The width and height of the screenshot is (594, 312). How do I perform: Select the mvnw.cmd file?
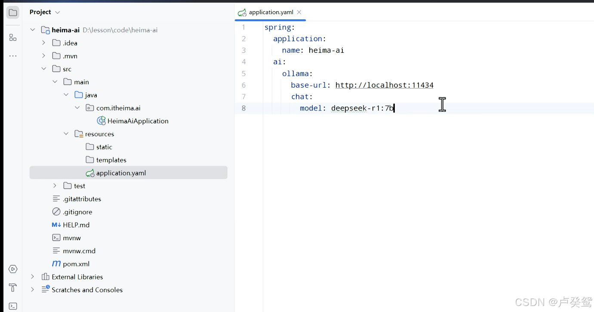(x=79, y=251)
